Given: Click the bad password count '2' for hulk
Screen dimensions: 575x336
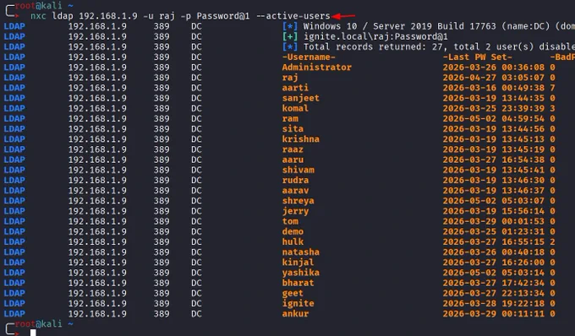Looking at the screenshot, I should [553, 241].
